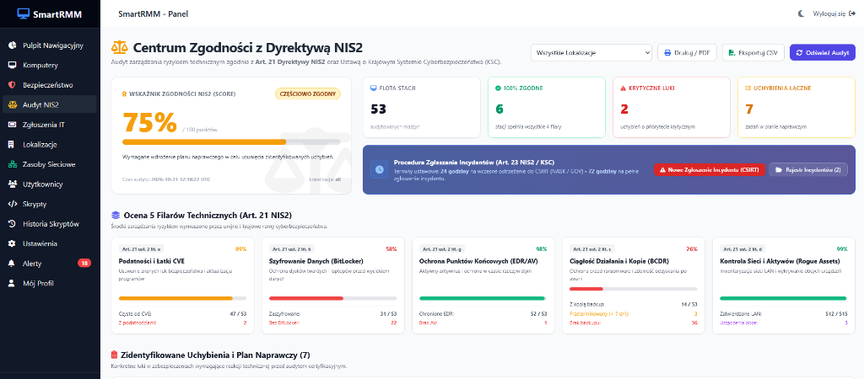Select Audyt NIS2 sidebar item
Image resolution: width=864 pixels, height=379 pixels.
[x=50, y=104]
